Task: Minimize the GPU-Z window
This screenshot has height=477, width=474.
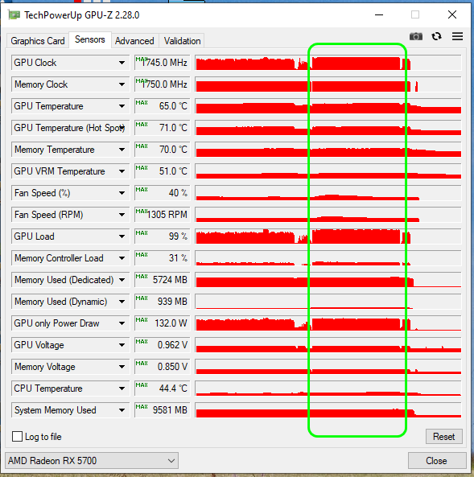Action: click(379, 14)
